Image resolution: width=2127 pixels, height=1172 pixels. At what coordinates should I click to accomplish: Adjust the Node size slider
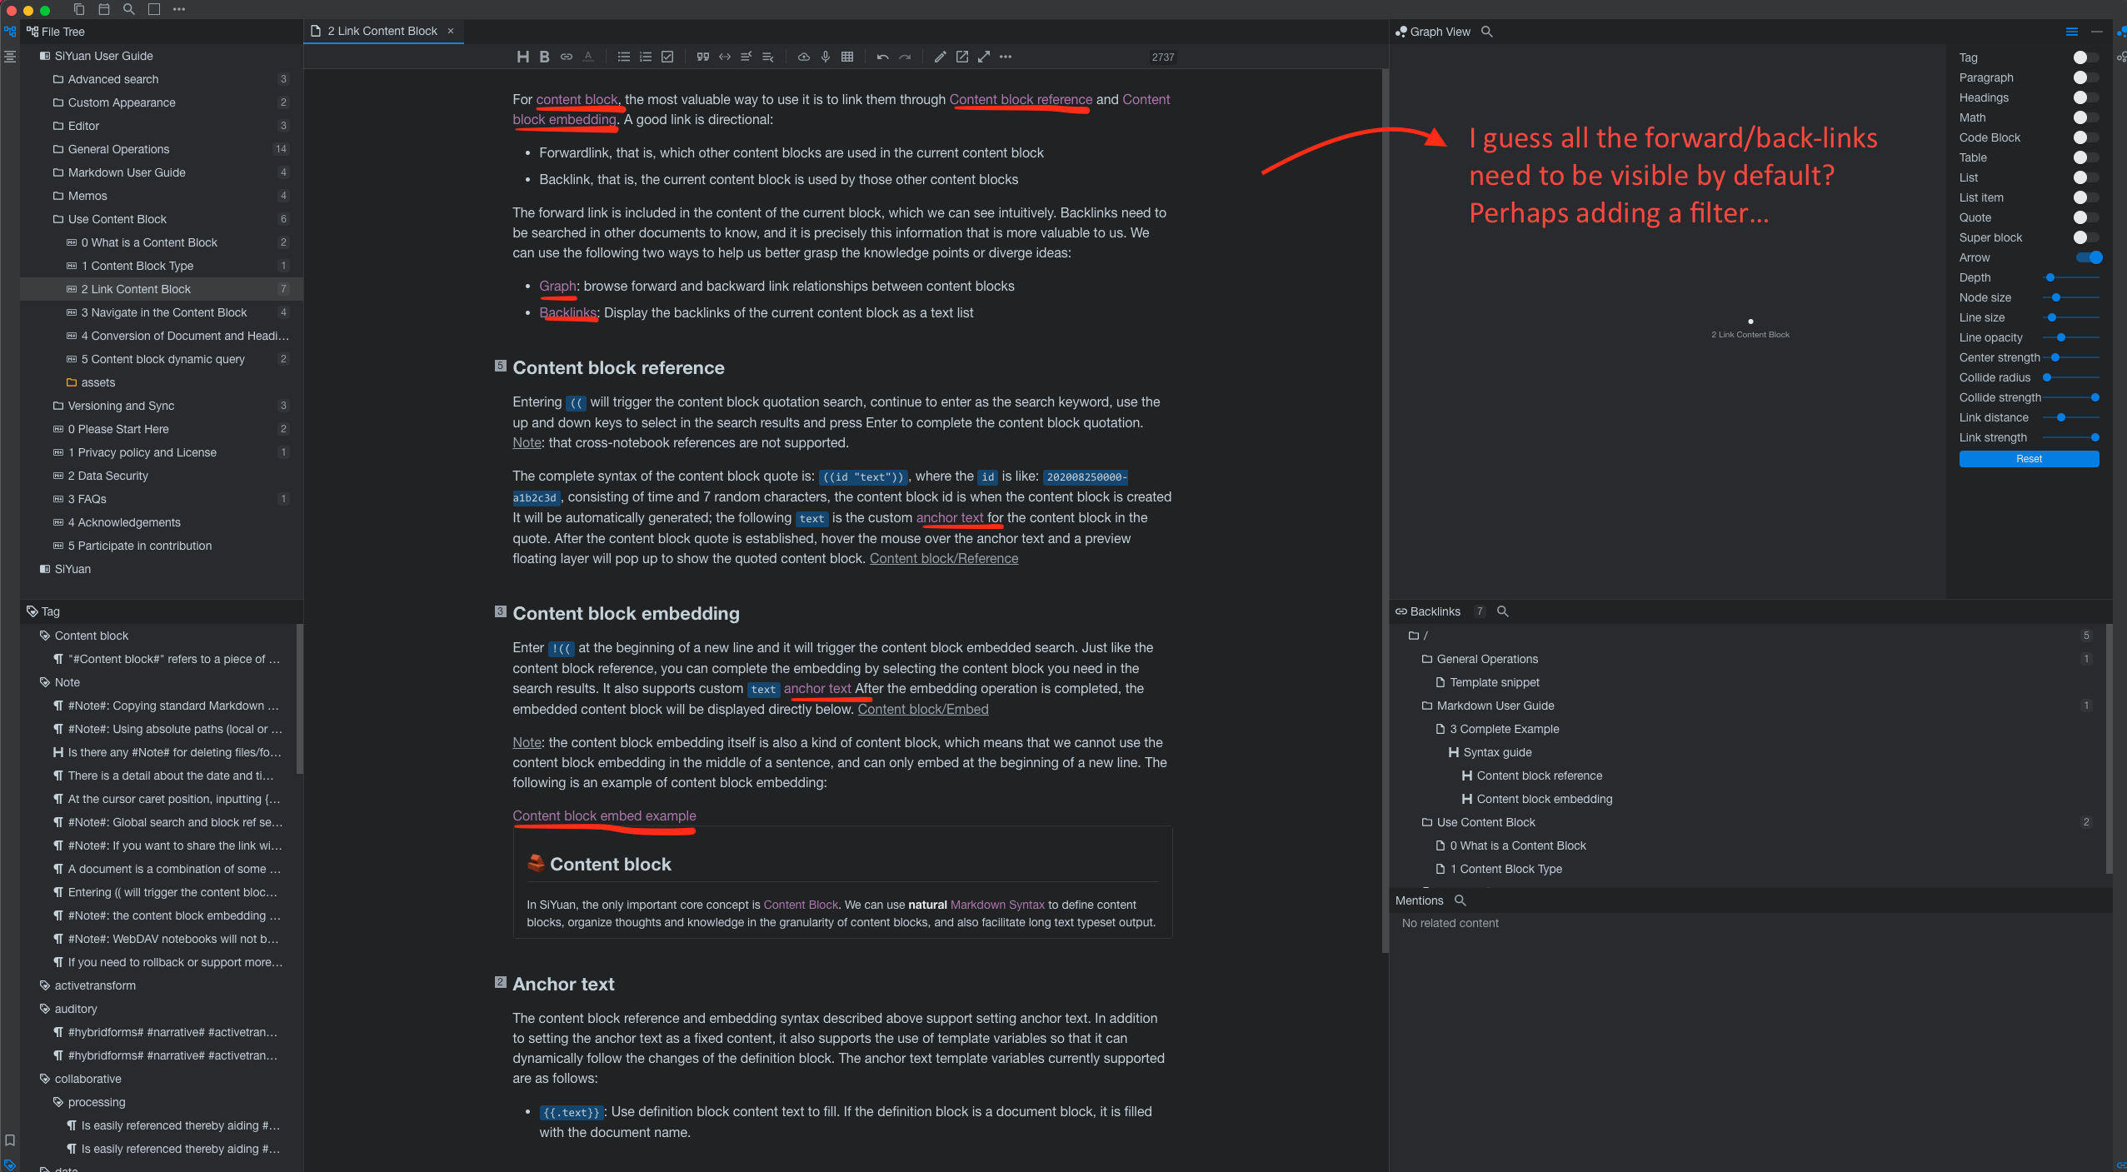pos(2056,297)
